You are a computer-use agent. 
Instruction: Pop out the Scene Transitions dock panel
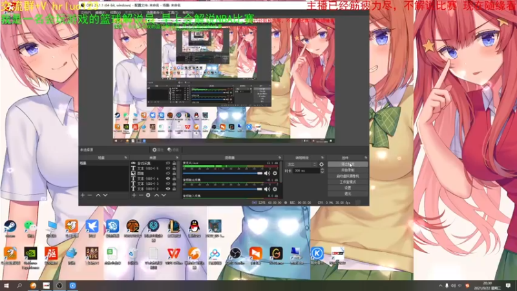[322, 158]
